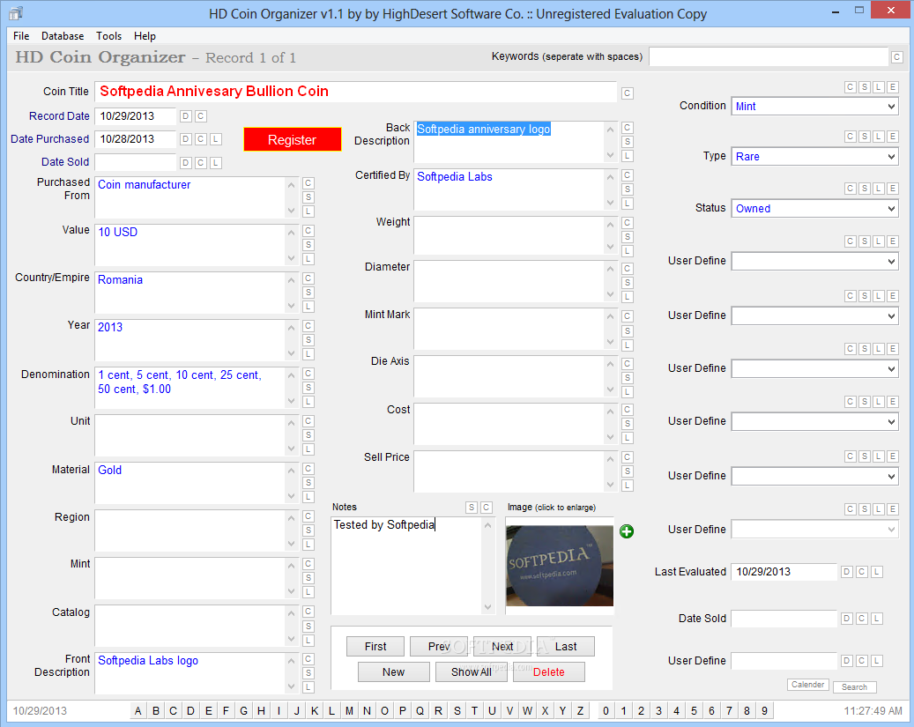Expand the fifth User Define dropdown
This screenshot has height=727, width=914.
click(814, 477)
